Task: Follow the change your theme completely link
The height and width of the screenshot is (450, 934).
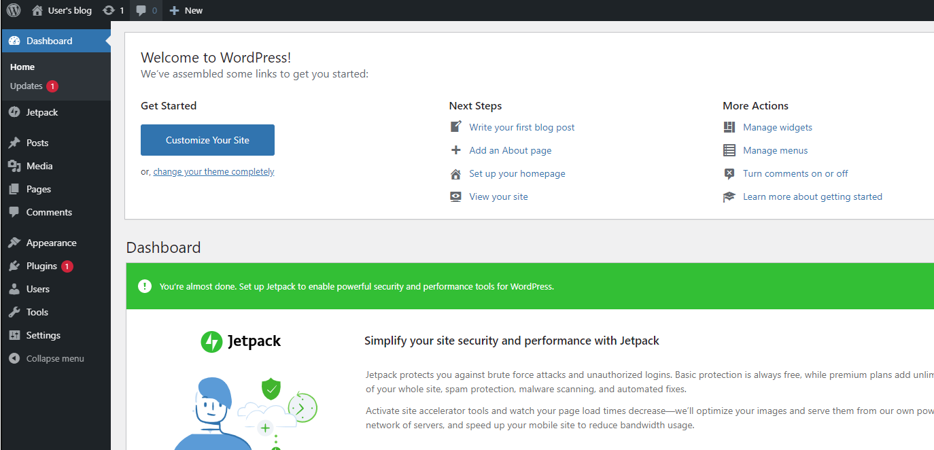Action: click(213, 172)
